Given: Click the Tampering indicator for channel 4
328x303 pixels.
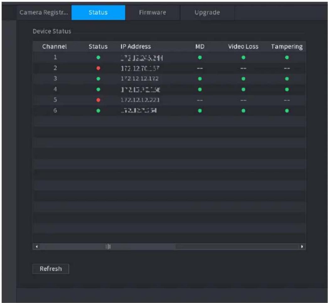Looking at the screenshot, I should [287, 90].
